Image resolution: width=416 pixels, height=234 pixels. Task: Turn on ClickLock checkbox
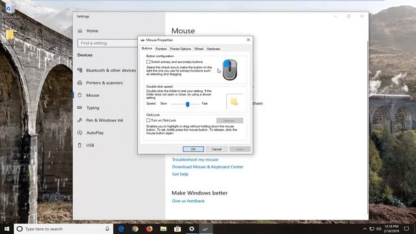[148, 120]
